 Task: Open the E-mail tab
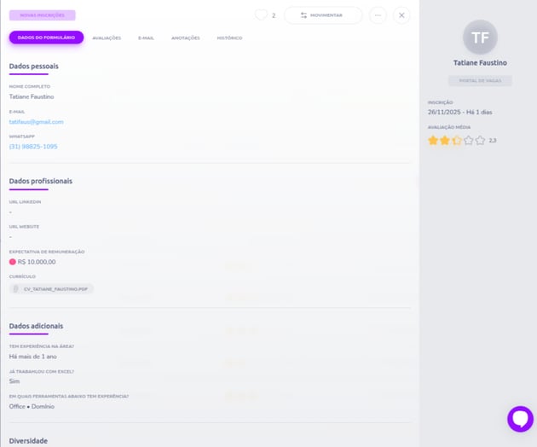click(x=146, y=38)
